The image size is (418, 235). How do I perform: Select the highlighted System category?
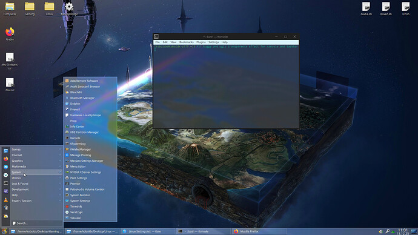point(36,173)
